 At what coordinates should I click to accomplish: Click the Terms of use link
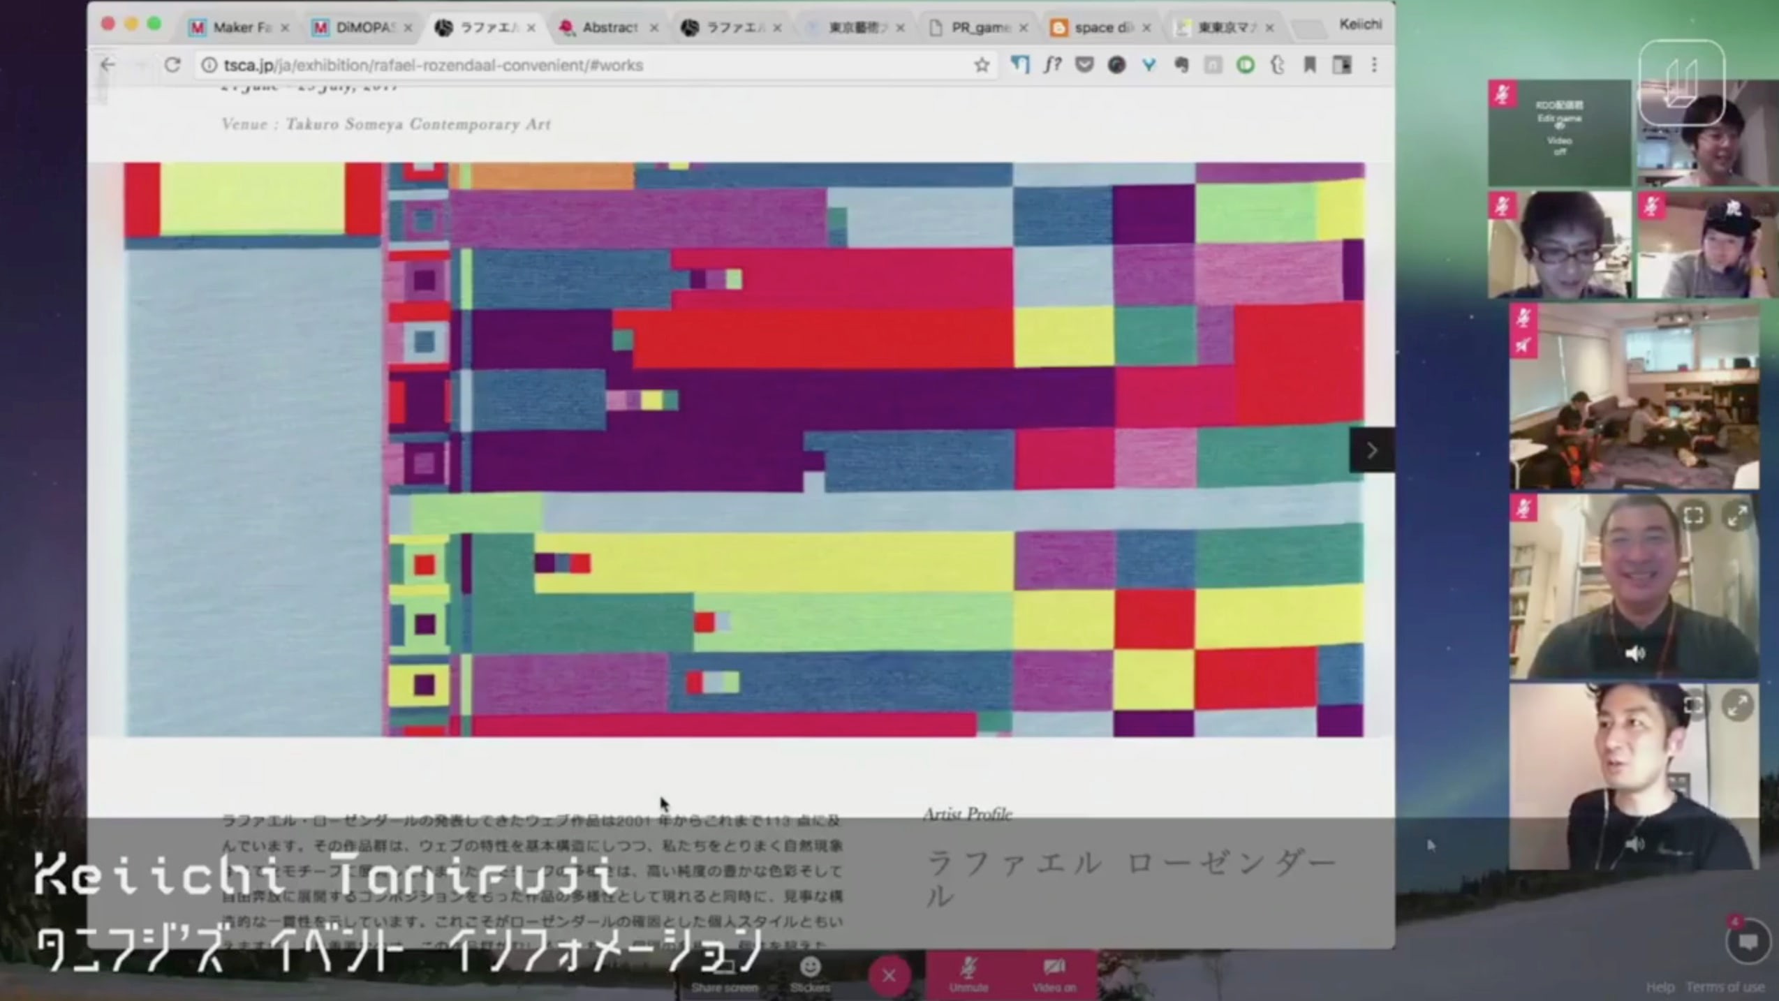(1725, 987)
